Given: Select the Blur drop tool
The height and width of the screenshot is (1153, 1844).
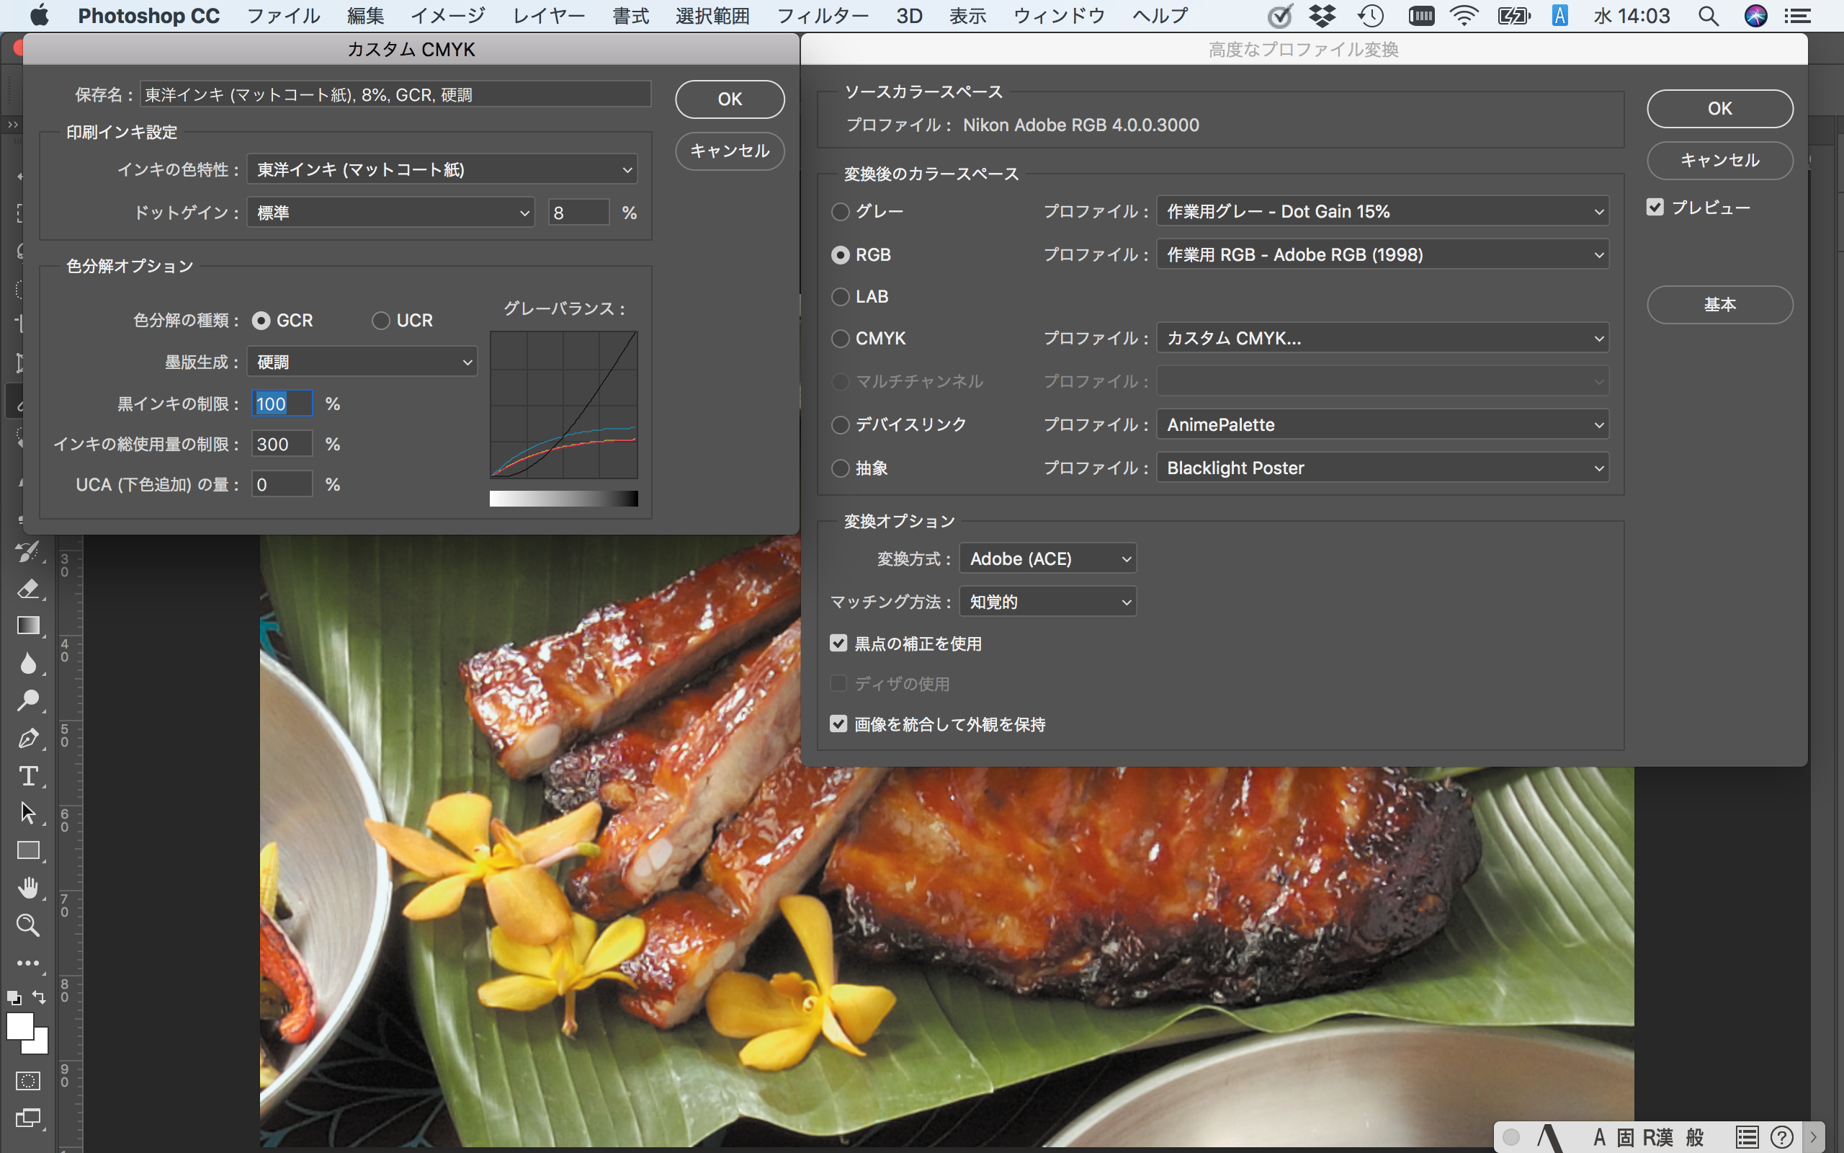Looking at the screenshot, I should (28, 664).
